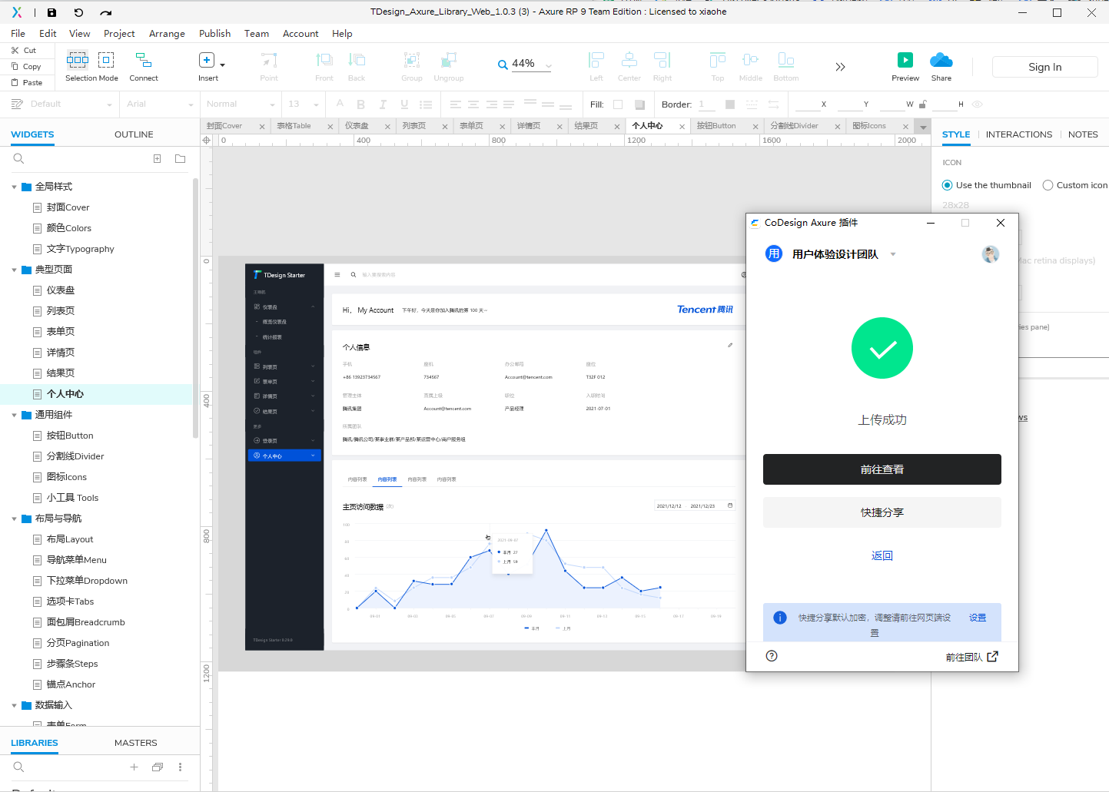Screen dimensions: 1109x792
Task: Select the Connect tool
Action: (x=144, y=67)
